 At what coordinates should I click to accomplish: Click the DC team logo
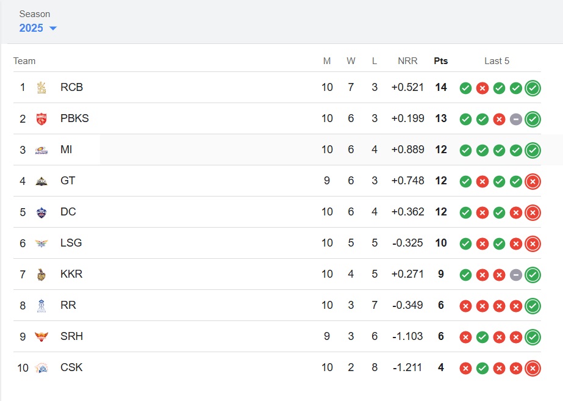(41, 212)
